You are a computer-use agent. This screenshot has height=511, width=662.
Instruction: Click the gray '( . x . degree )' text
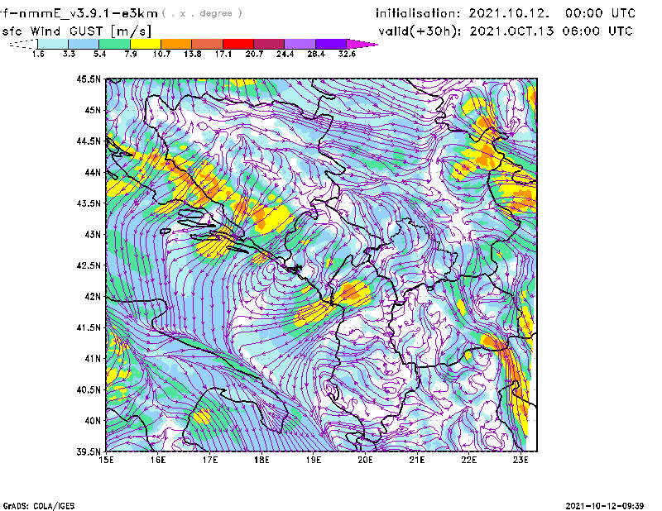coord(202,13)
